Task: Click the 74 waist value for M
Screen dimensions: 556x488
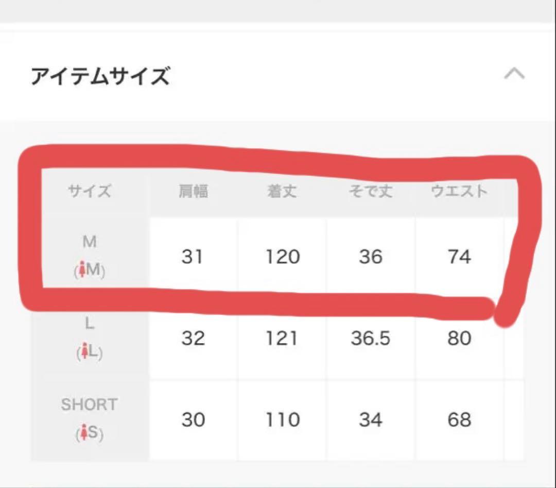Action: coord(459,257)
